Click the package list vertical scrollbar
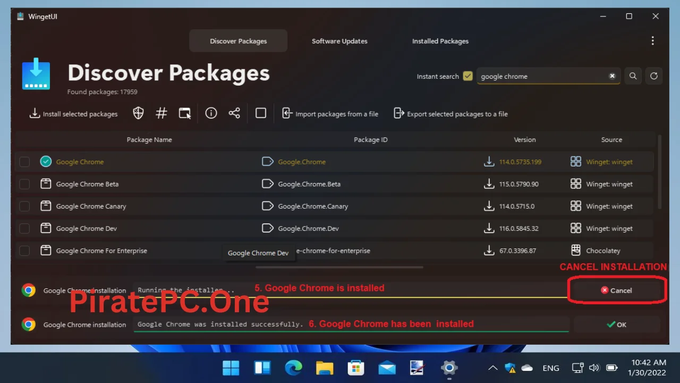Viewport: 680px width, 383px height. tap(660, 171)
